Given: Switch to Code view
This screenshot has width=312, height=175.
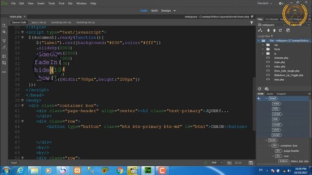Looking at the screenshot, I should click(x=144, y=11).
